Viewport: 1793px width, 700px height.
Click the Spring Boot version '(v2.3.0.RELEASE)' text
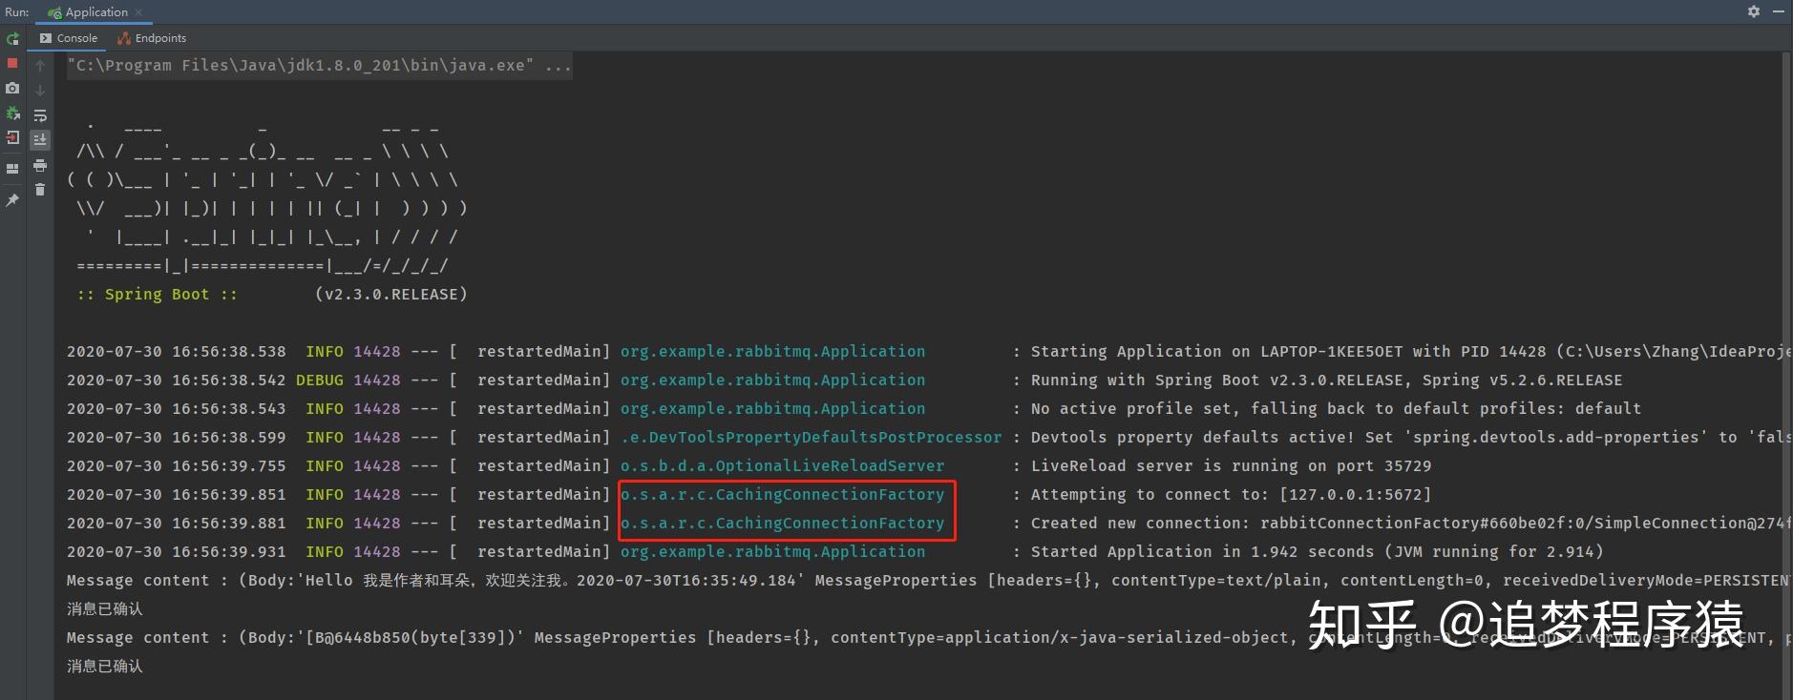point(391,294)
